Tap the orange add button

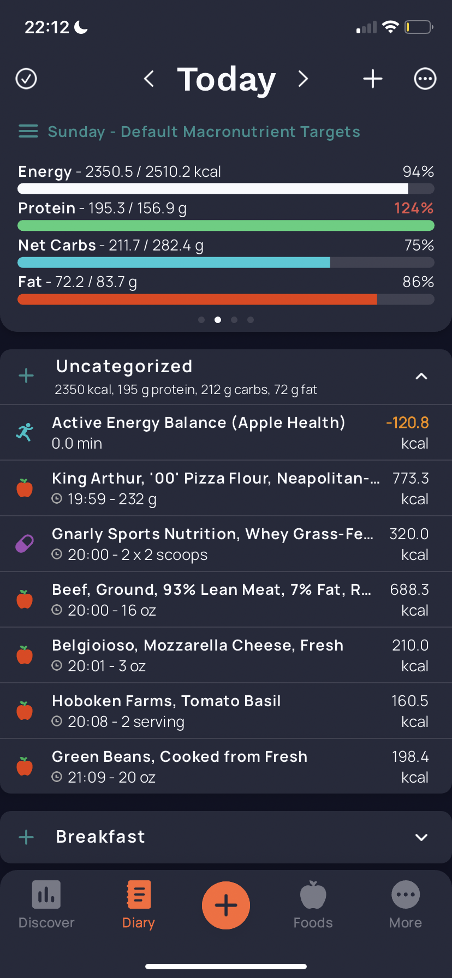(x=226, y=905)
